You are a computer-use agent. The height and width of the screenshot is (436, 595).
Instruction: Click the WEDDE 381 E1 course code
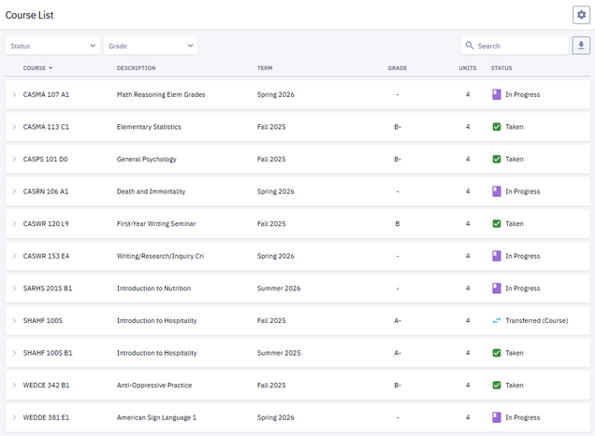(x=46, y=417)
